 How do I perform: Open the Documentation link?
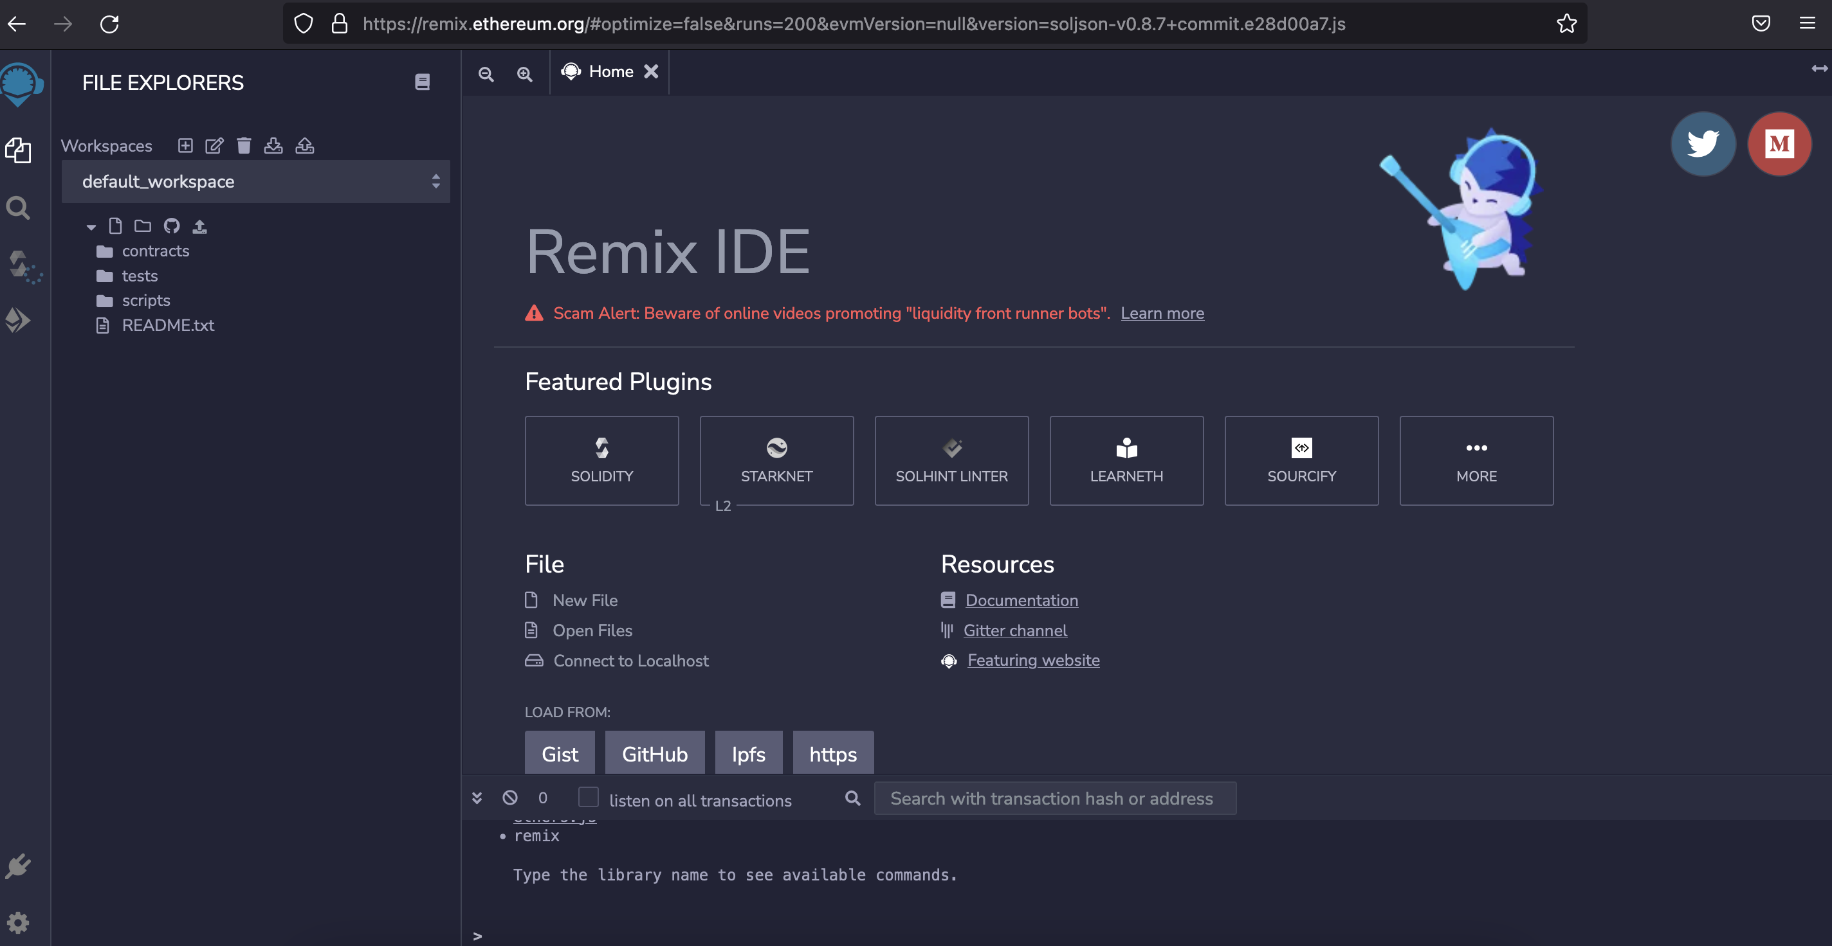click(x=1021, y=600)
